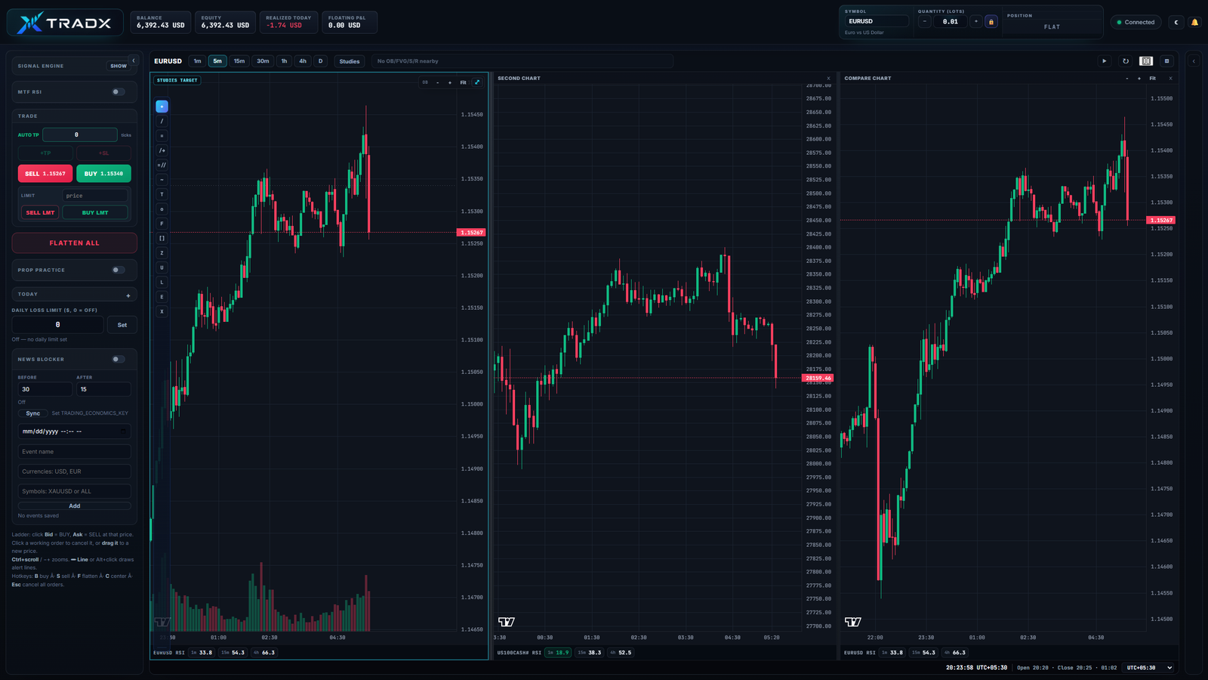Image resolution: width=1208 pixels, height=680 pixels.
Task: Switch to the multi-column chart layout icon
Action: coord(1146,61)
